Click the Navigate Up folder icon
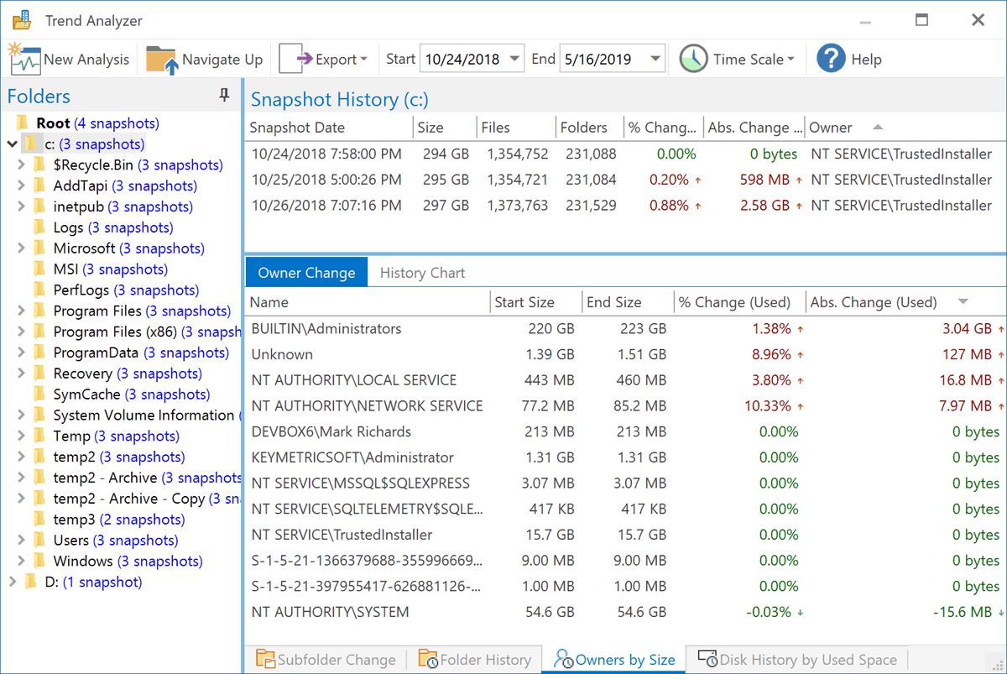The height and width of the screenshot is (674, 1007). 162,60
